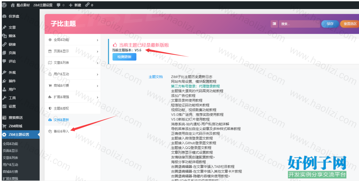Click the 子比主题 header title
This screenshot has height=181, width=359.
tap(63, 24)
